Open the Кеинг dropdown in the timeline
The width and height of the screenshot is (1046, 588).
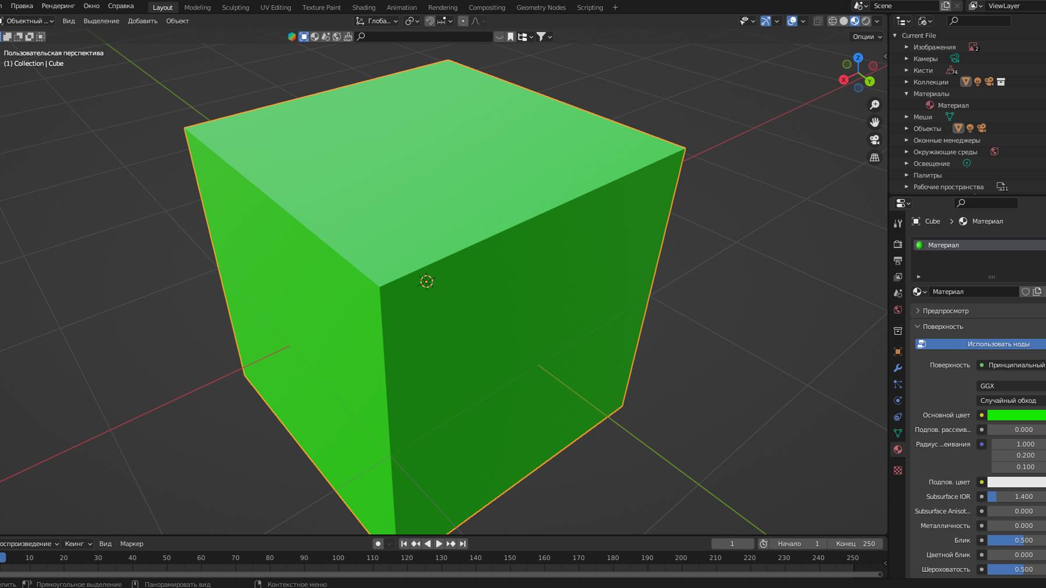[78, 544]
